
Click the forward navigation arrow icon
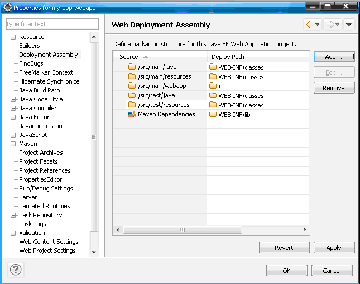tap(329, 25)
